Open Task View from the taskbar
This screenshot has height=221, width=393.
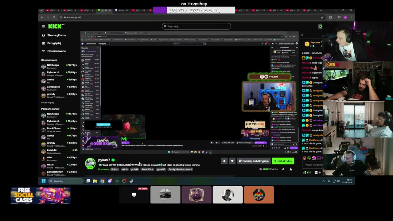click(x=88, y=181)
